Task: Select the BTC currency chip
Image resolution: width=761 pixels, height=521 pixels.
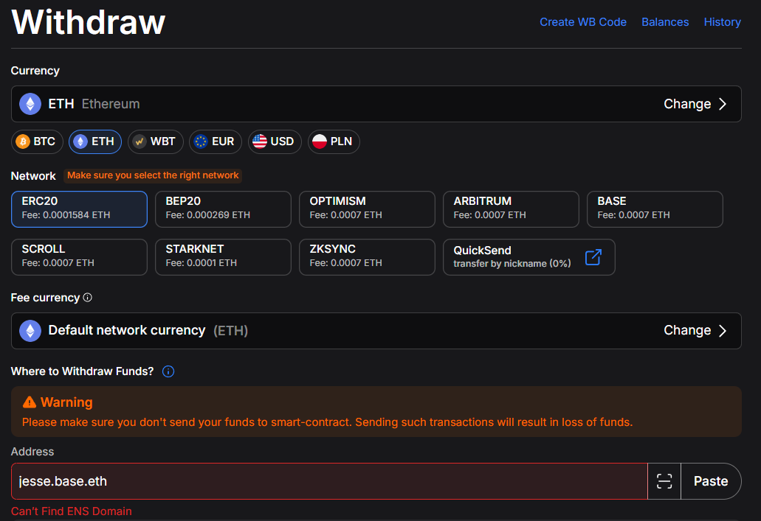Action: [37, 141]
